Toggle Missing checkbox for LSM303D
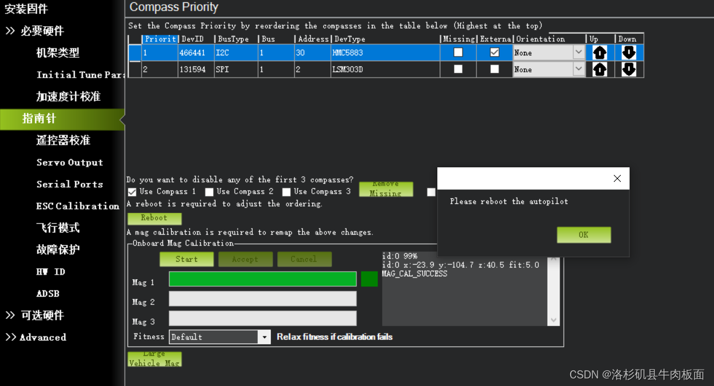714x386 pixels. (x=458, y=69)
